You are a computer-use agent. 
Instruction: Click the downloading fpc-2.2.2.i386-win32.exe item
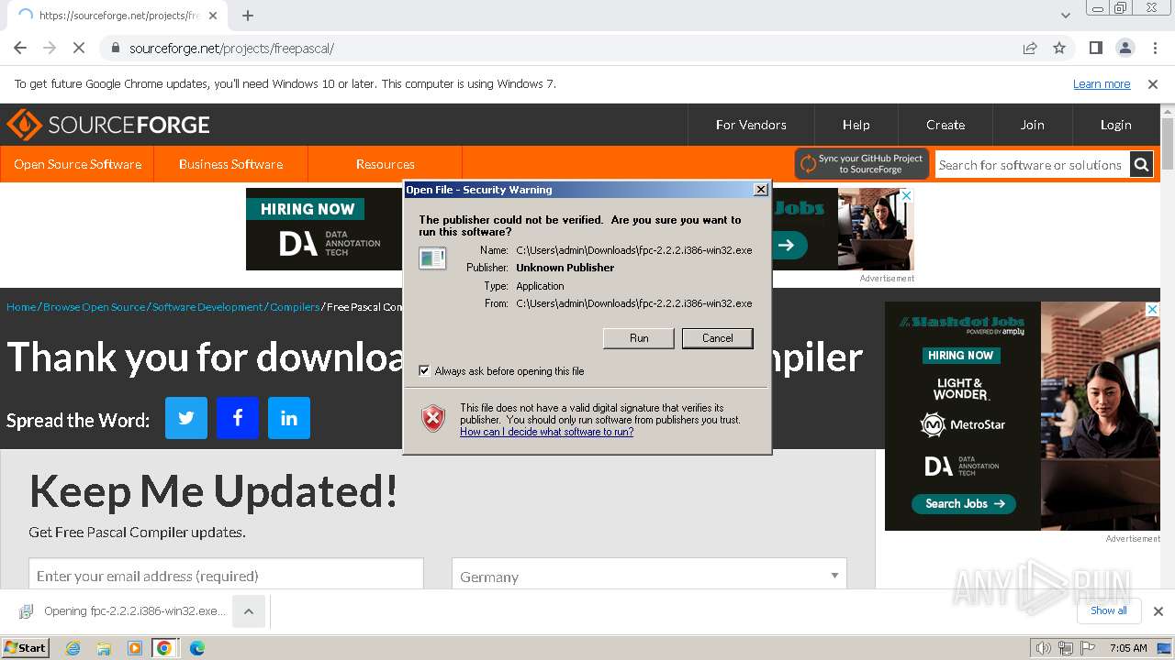tap(121, 611)
